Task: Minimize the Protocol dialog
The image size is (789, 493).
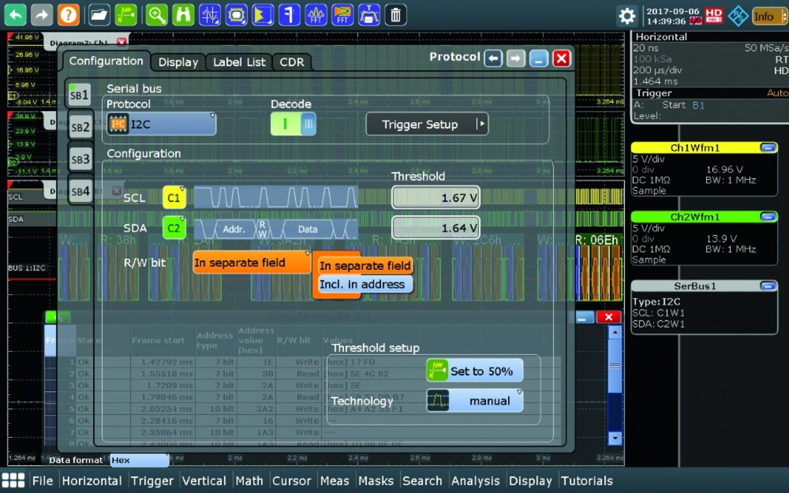Action: point(539,59)
